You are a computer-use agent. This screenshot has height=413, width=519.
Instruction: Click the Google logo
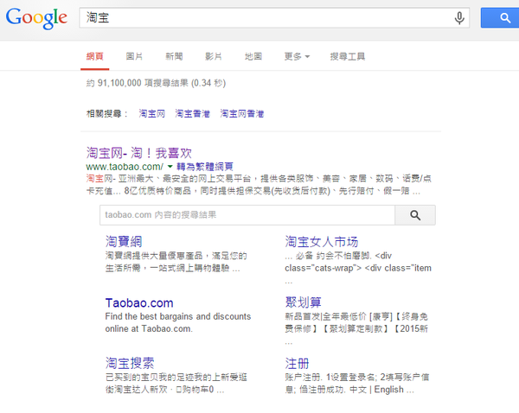tap(36, 18)
